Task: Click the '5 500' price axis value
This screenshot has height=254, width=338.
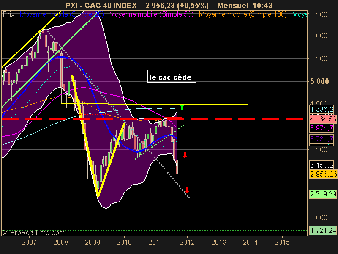Action: tap(319, 58)
